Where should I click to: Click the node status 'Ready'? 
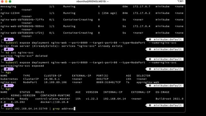tap(24, 99)
